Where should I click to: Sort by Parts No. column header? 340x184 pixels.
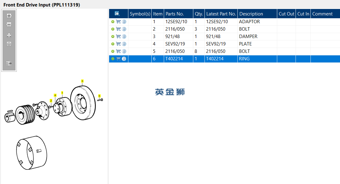click(178, 14)
